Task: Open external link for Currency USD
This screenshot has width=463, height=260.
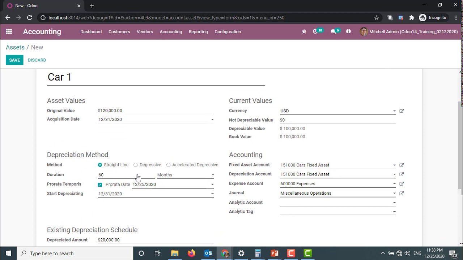Action: [402, 111]
